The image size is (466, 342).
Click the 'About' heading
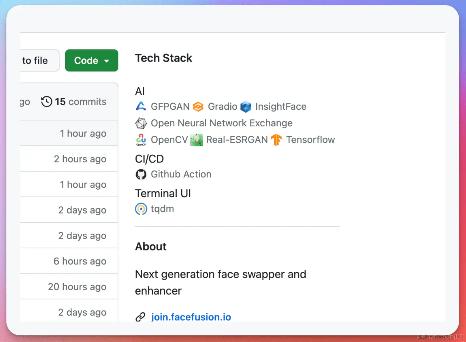(151, 247)
